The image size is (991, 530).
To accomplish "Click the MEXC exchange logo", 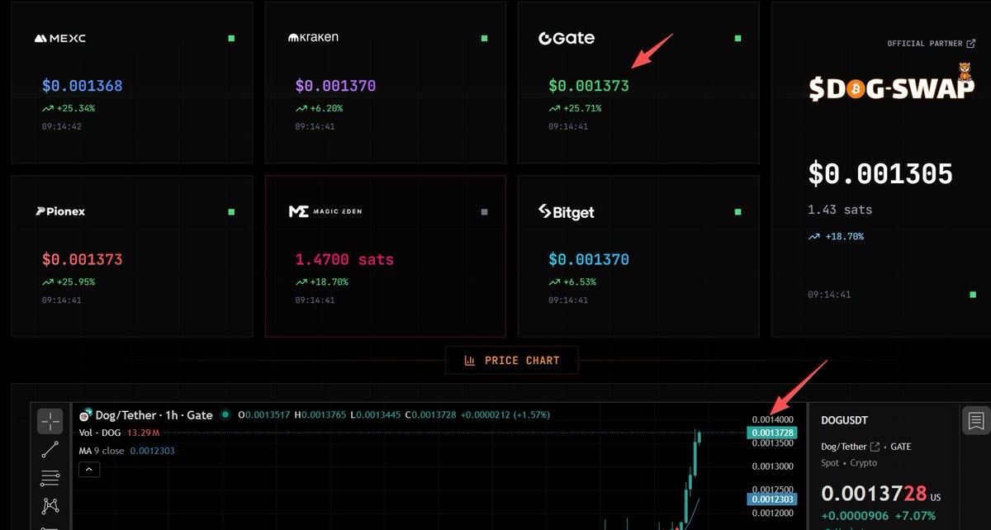I will tap(59, 38).
